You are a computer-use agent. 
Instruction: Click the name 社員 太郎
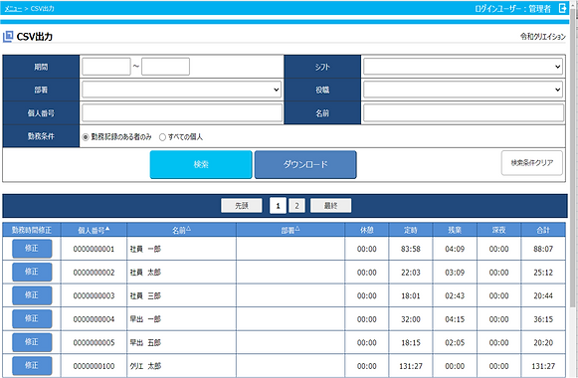tap(145, 273)
